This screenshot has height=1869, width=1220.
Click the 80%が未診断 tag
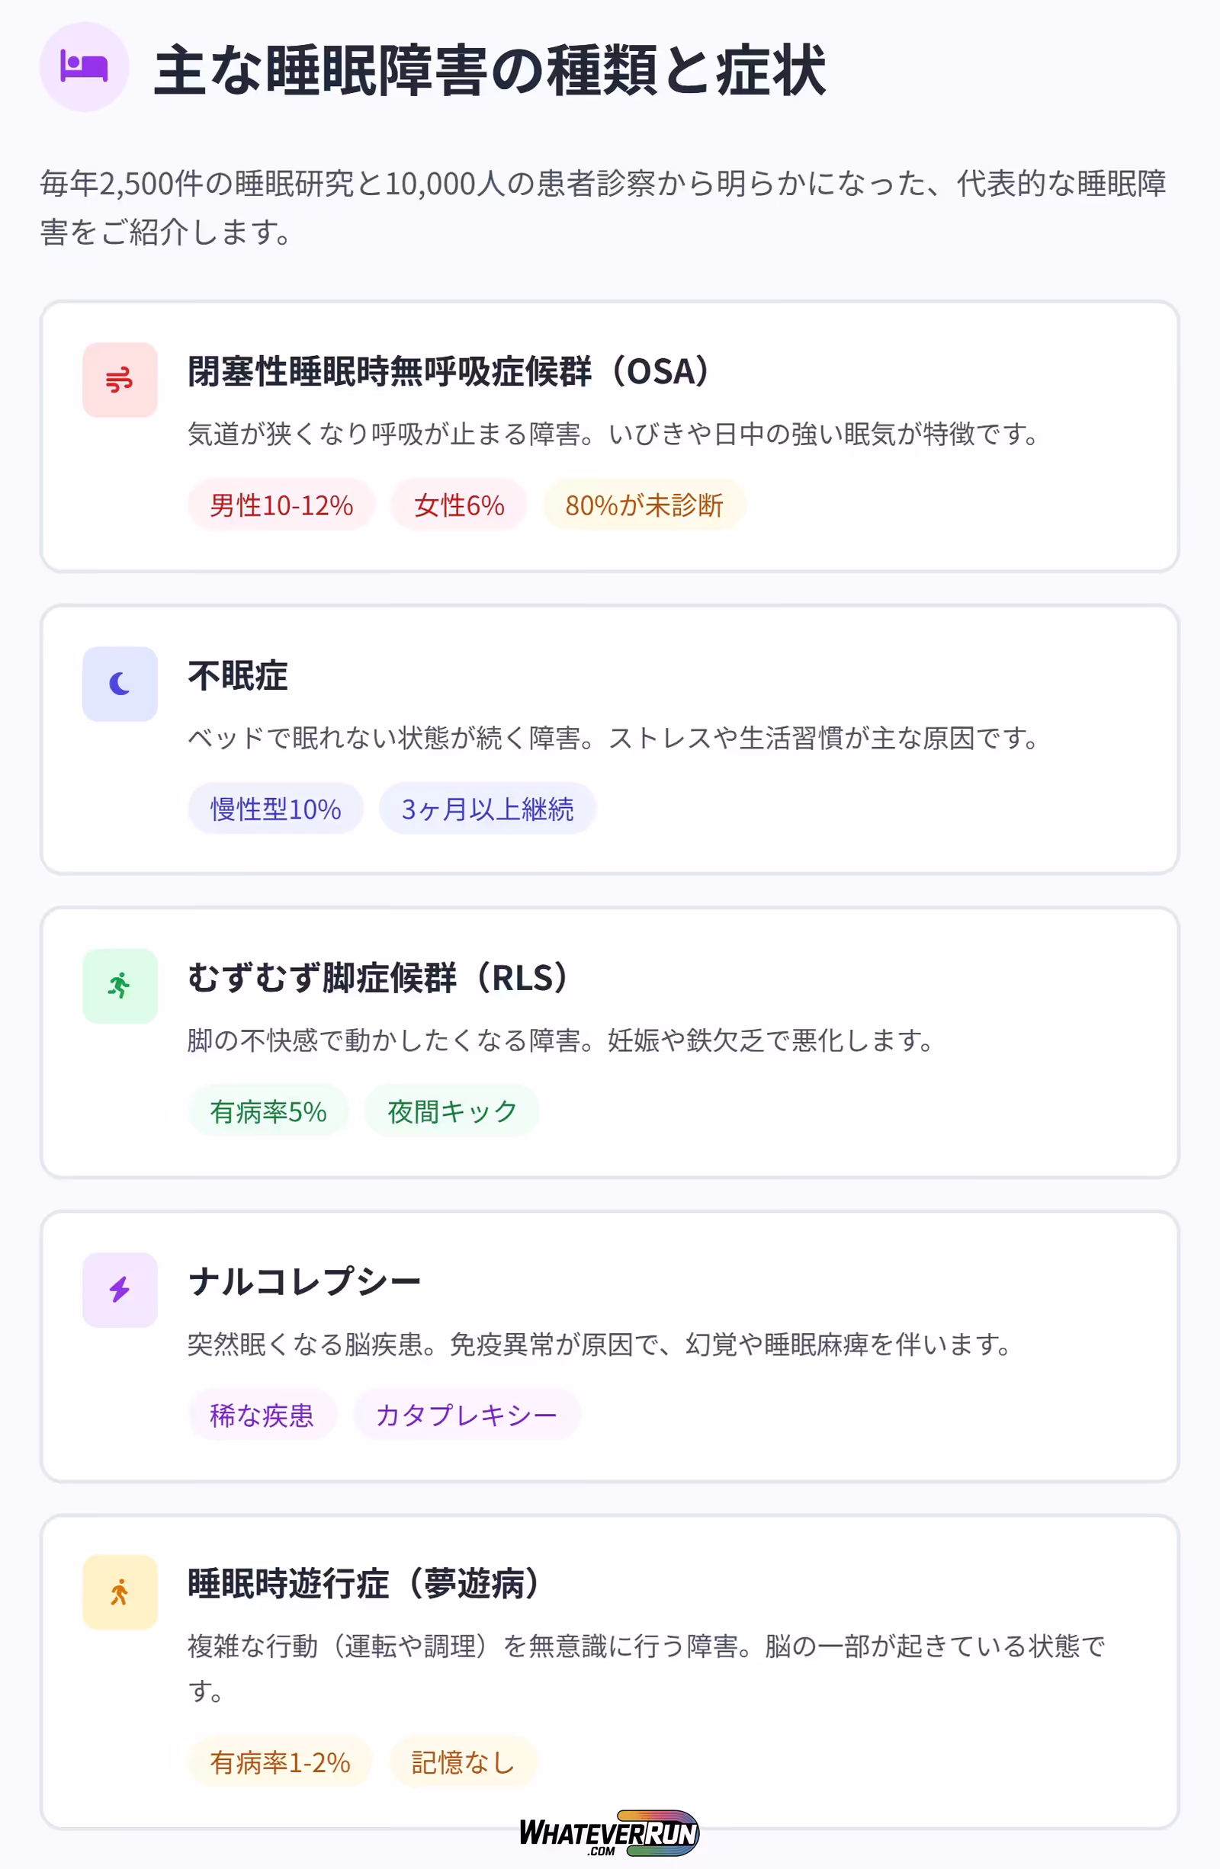pos(644,505)
